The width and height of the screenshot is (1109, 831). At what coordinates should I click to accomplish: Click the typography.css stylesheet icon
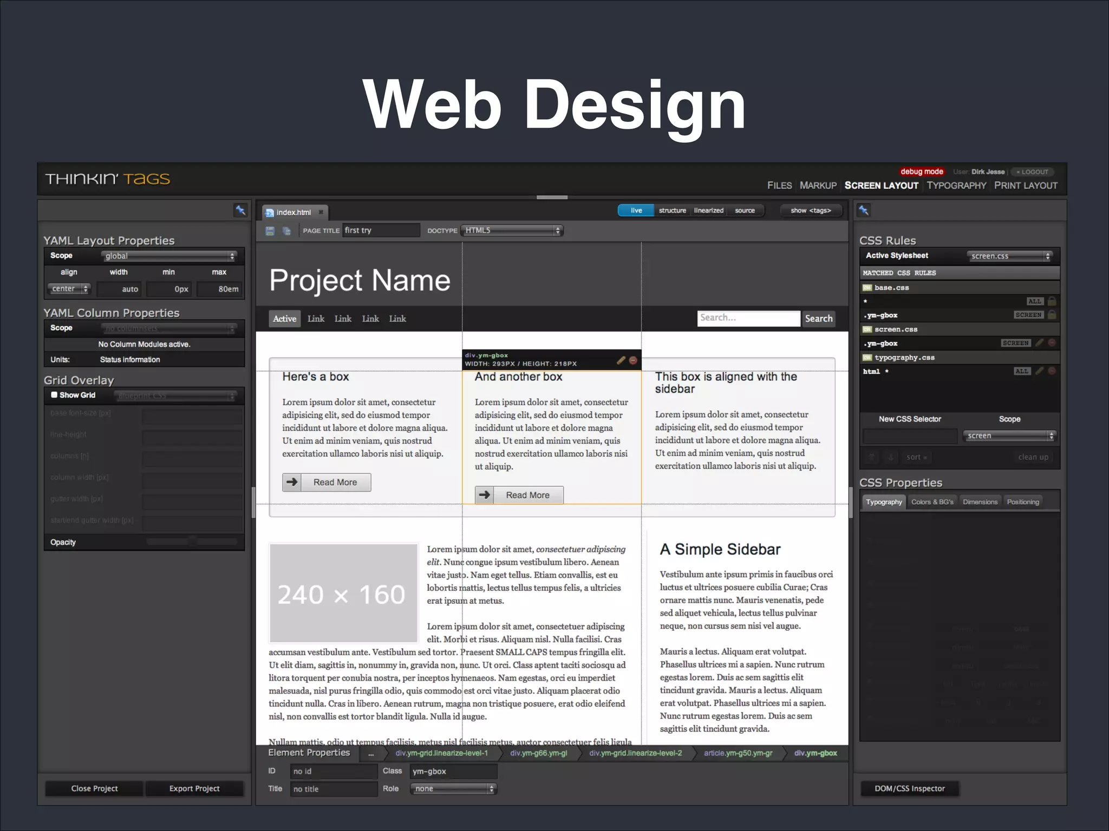click(867, 358)
